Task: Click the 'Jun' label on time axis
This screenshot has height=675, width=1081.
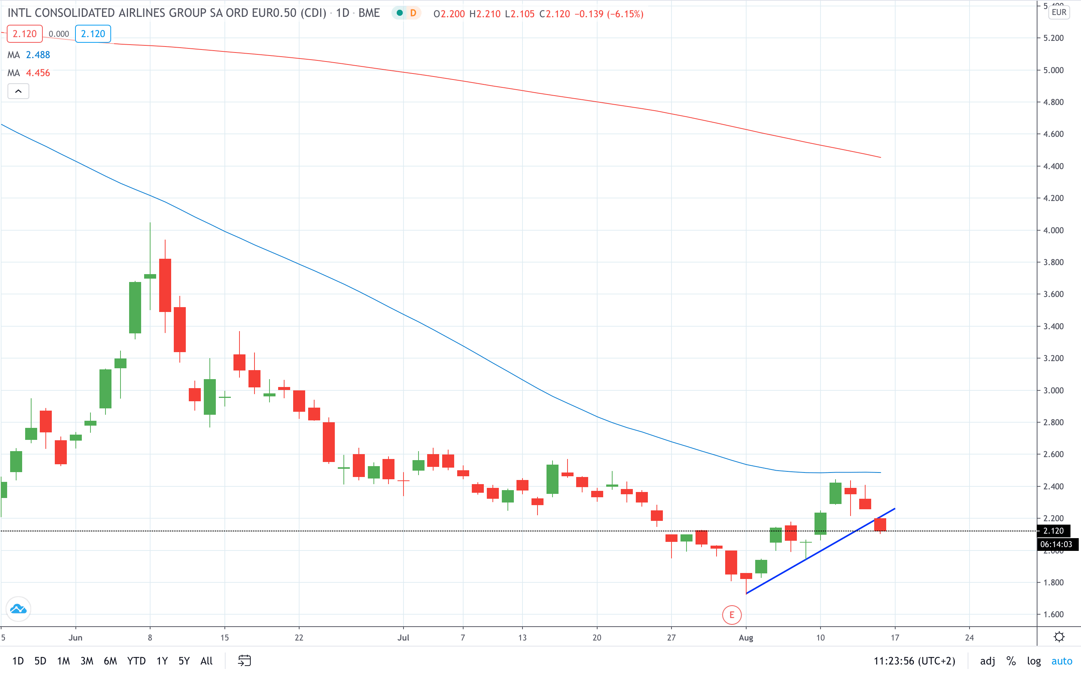Action: pos(75,637)
